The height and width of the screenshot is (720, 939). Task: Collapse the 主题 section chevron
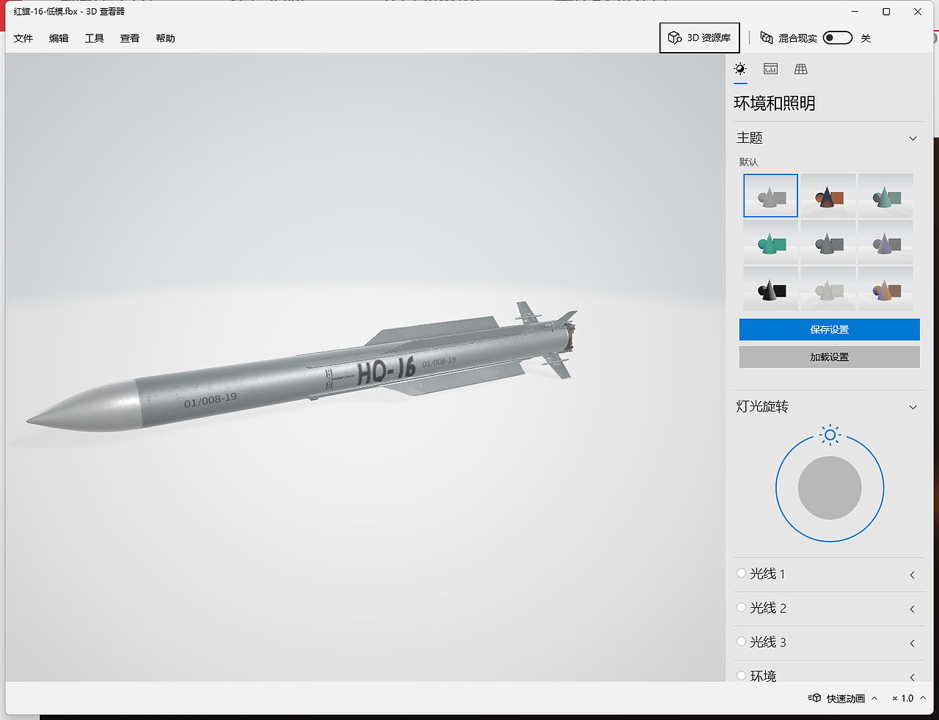pos(913,139)
